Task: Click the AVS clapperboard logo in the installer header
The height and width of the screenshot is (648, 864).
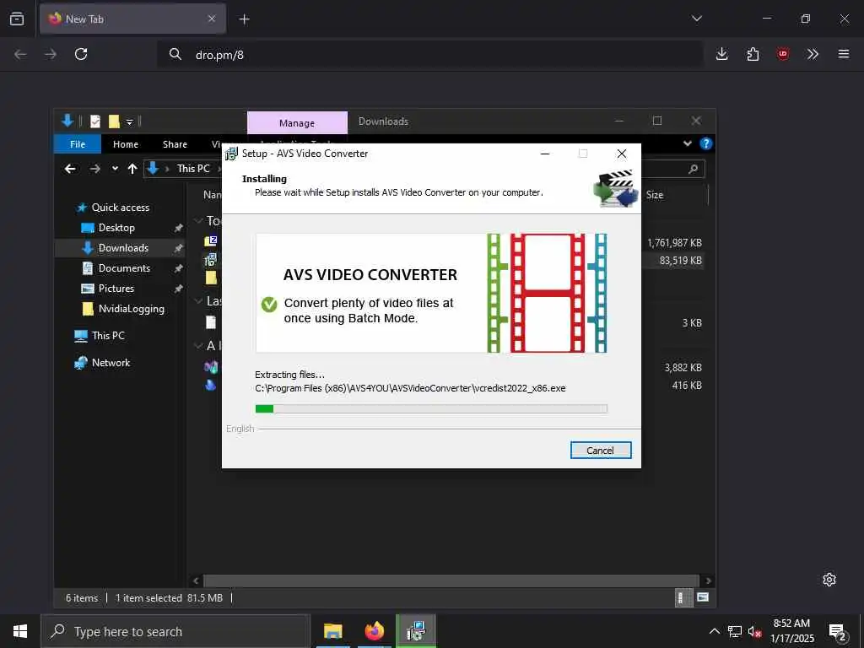Action: [616, 189]
